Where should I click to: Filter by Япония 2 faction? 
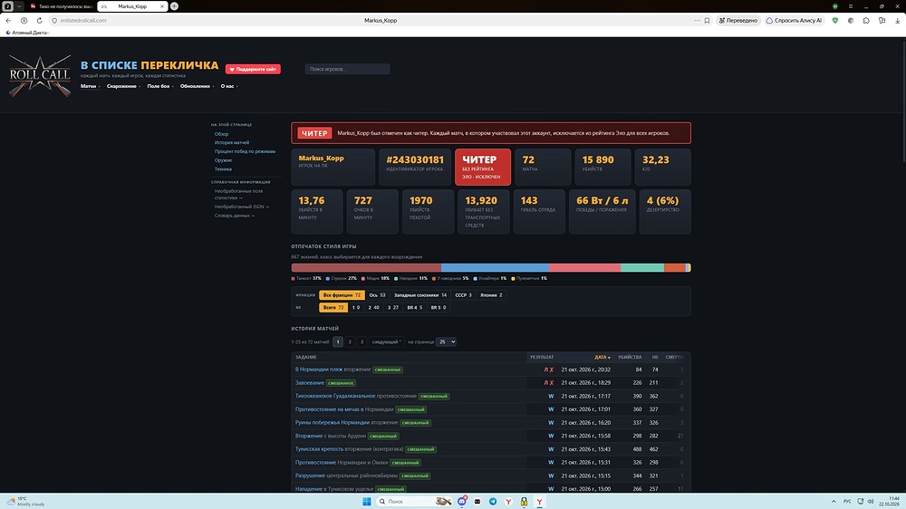pos(491,294)
